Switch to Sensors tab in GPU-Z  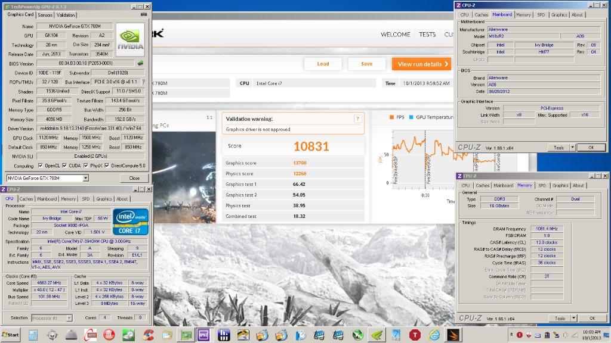tap(45, 15)
